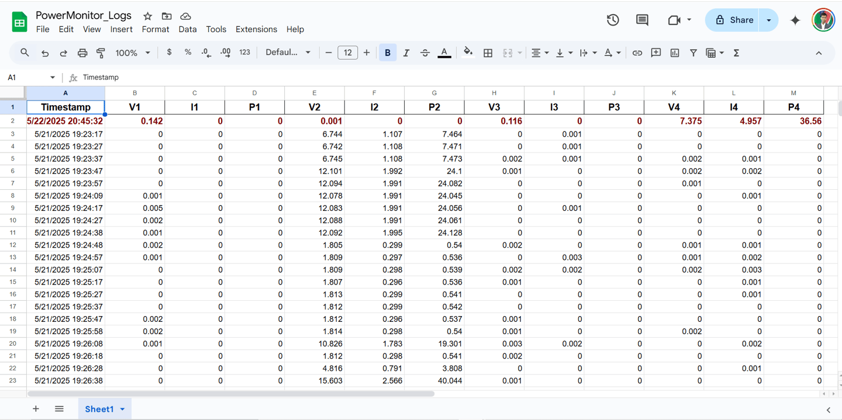Toggle bold formatting
842x420 pixels.
tap(387, 53)
